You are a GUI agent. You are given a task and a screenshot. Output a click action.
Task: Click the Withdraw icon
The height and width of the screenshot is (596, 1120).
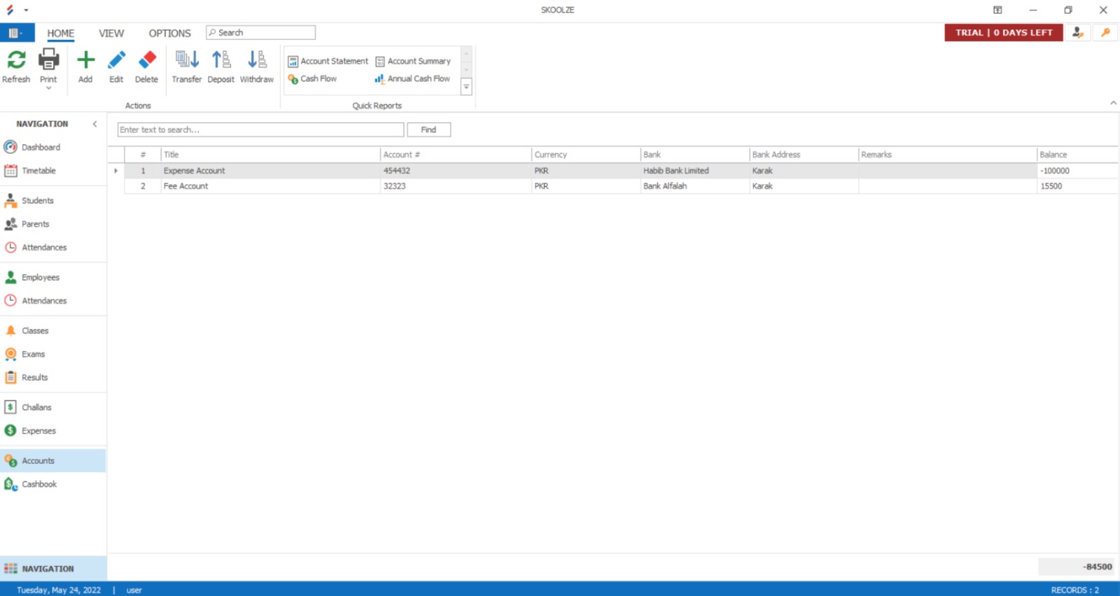(257, 60)
